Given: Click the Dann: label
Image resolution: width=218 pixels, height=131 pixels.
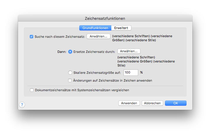Looking at the screenshot, I should pyautogui.click(x=62, y=52).
